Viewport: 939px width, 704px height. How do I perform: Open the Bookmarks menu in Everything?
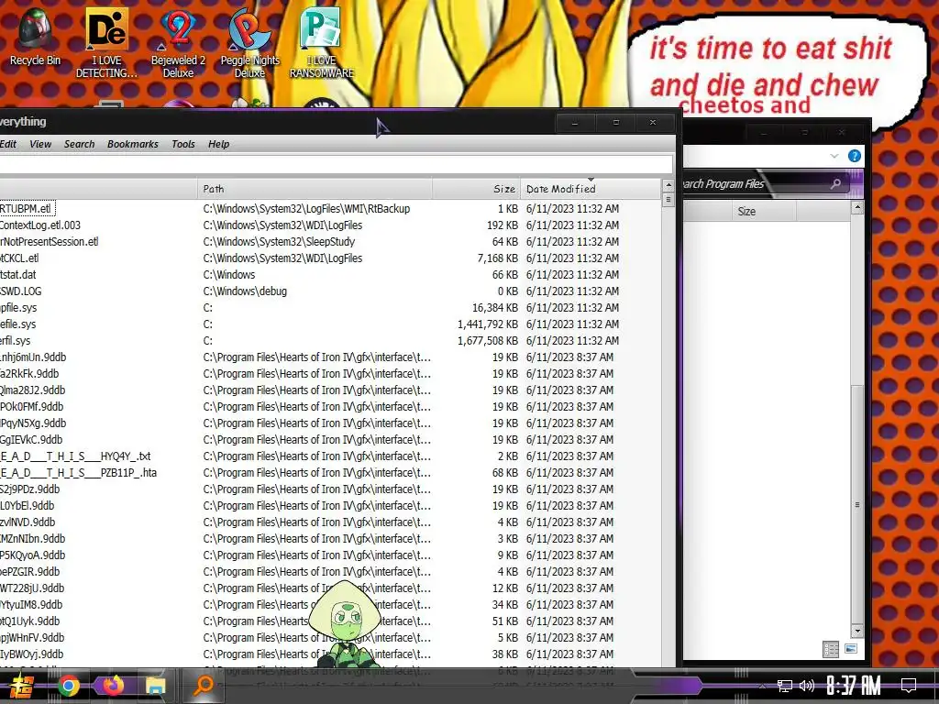132,144
